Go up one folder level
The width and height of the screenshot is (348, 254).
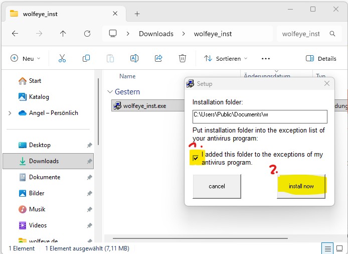[x=63, y=34]
